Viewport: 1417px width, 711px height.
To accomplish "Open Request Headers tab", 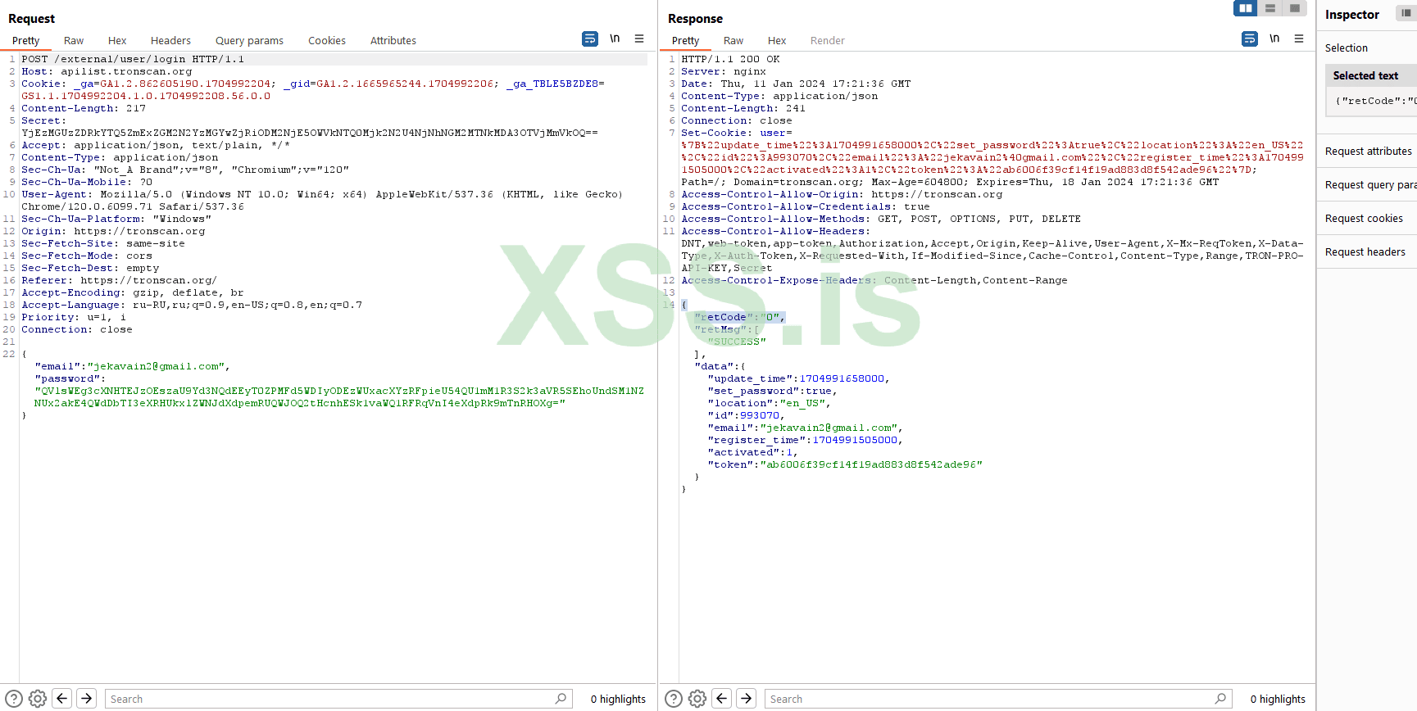I will pyautogui.click(x=170, y=40).
